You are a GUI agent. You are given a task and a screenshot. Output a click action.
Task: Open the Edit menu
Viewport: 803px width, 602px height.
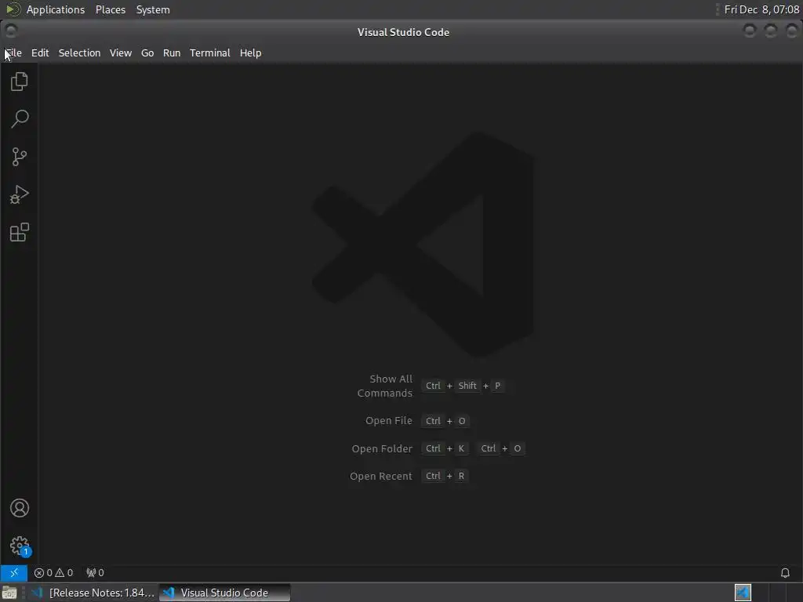click(x=40, y=53)
